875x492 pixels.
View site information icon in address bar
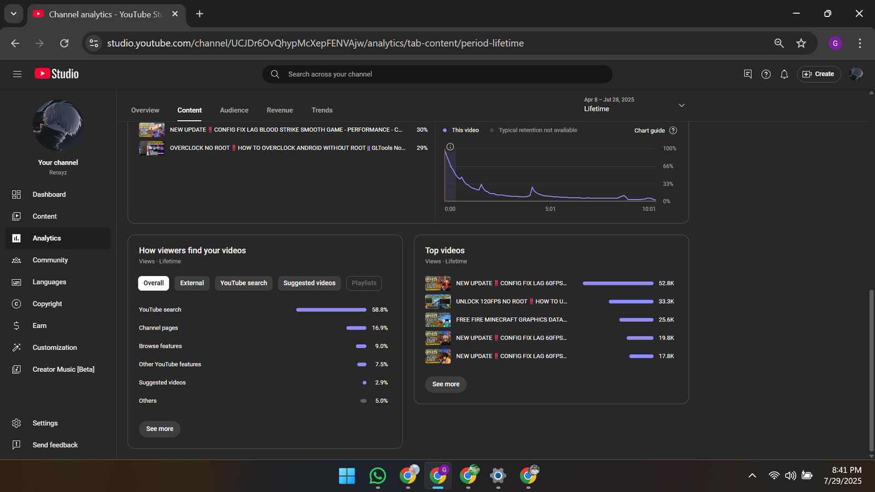coord(94,43)
